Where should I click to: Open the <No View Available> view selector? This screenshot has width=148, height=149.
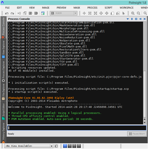tap(29, 146)
